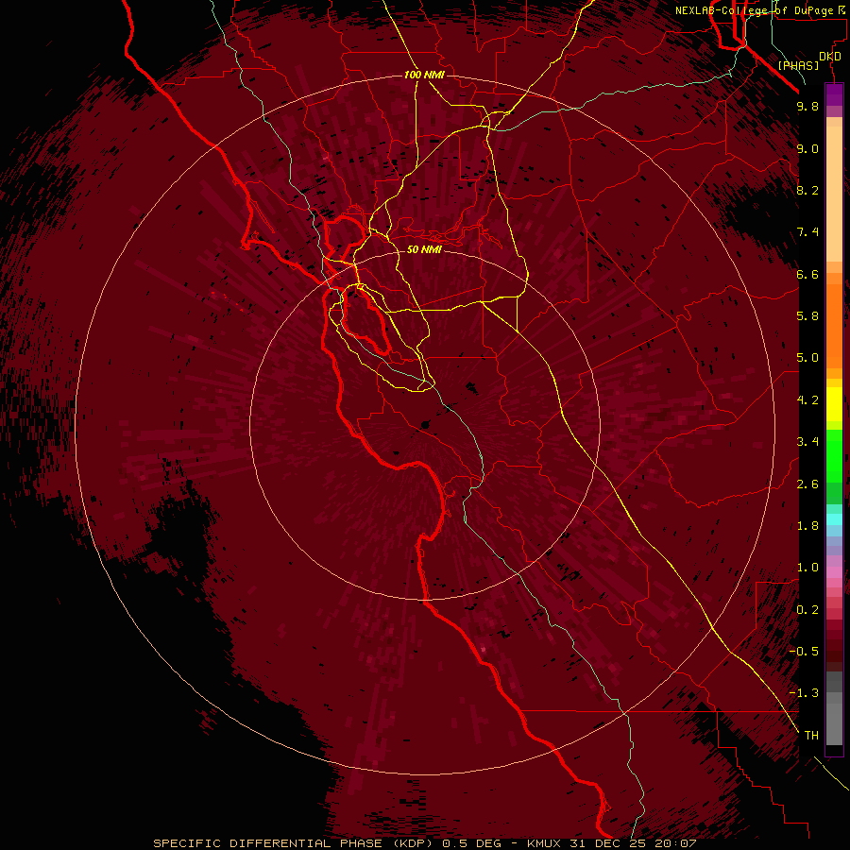
Task: Pick the purple swatch at top of color bar
Action: [x=834, y=93]
